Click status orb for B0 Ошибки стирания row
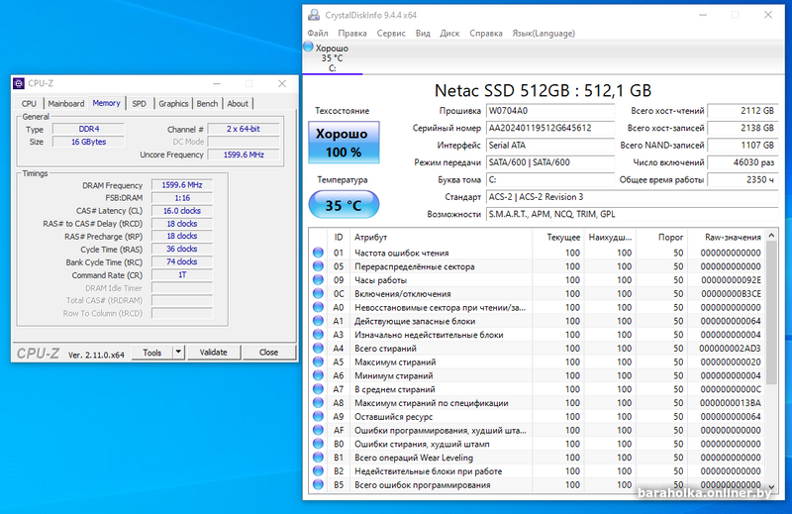Image resolution: width=792 pixels, height=514 pixels. coord(318,444)
